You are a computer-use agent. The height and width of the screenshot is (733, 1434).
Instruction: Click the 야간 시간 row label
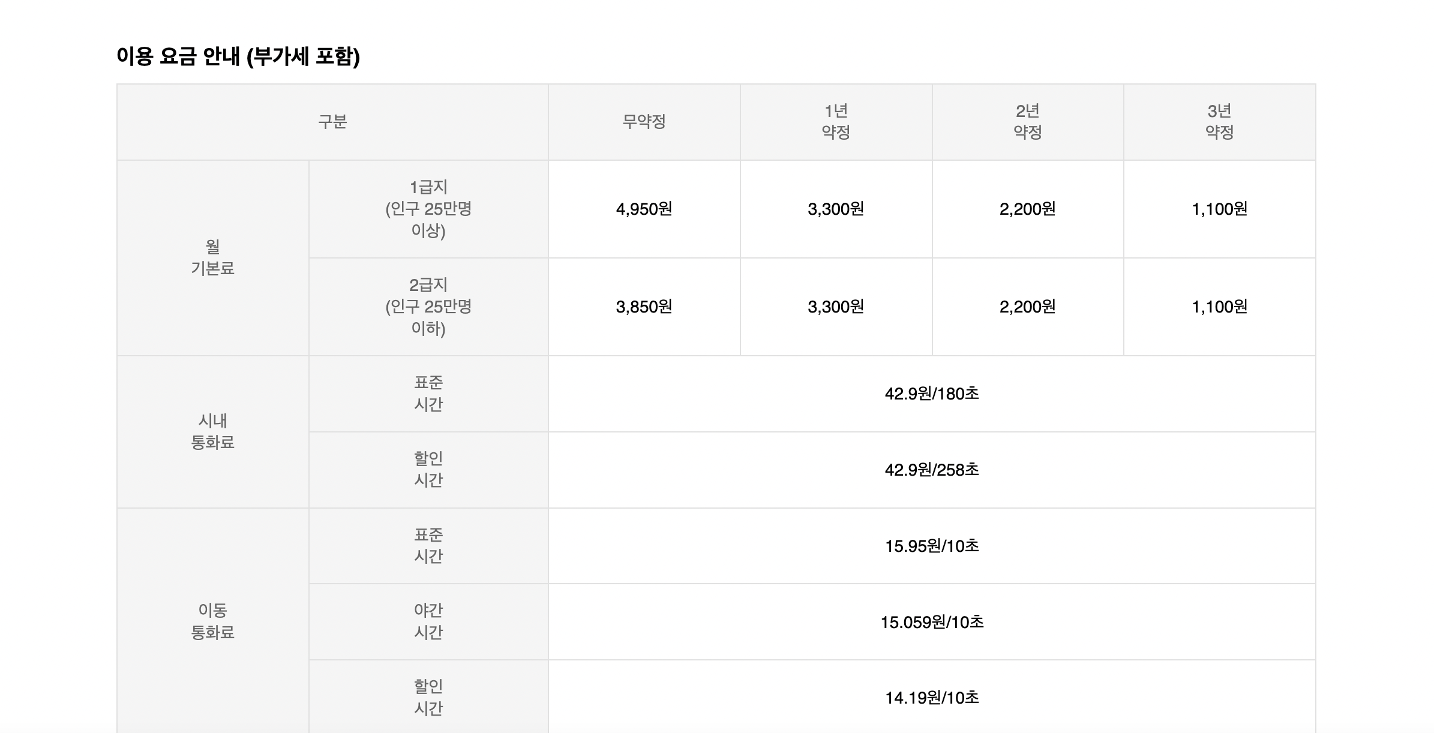[x=428, y=621]
